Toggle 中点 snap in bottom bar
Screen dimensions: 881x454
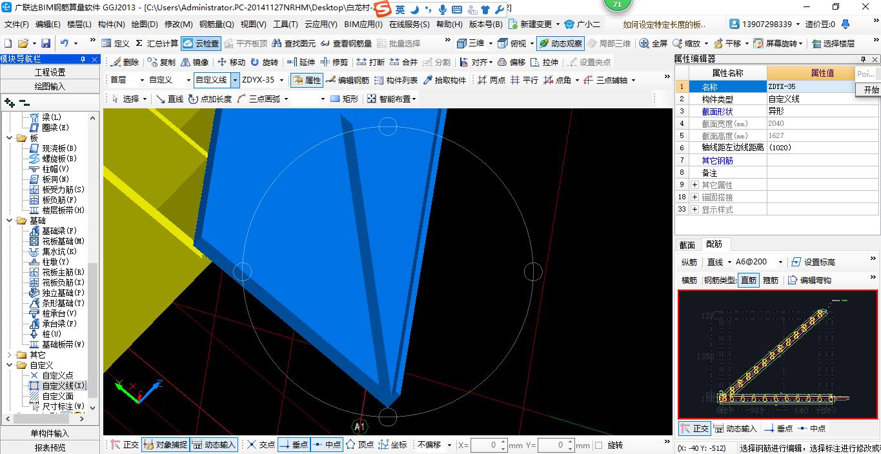coord(327,445)
